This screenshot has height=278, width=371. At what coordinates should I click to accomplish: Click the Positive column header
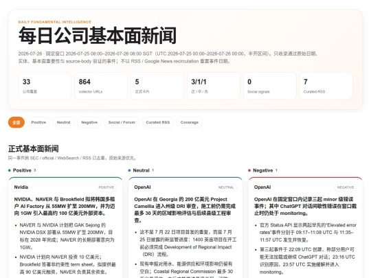22,170
